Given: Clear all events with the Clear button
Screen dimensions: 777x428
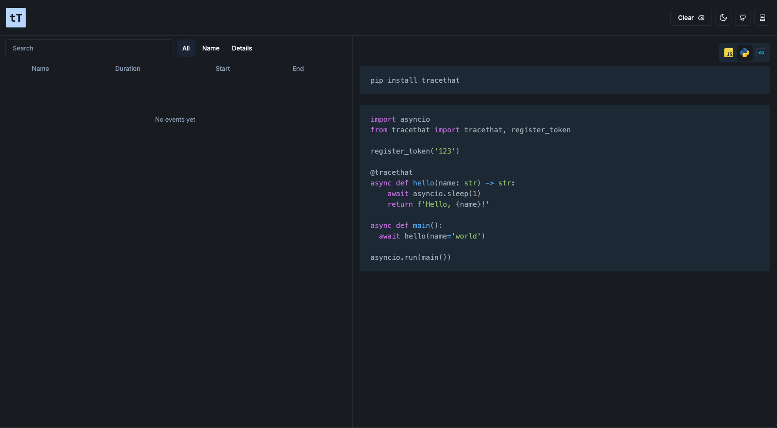Looking at the screenshot, I should [691, 18].
